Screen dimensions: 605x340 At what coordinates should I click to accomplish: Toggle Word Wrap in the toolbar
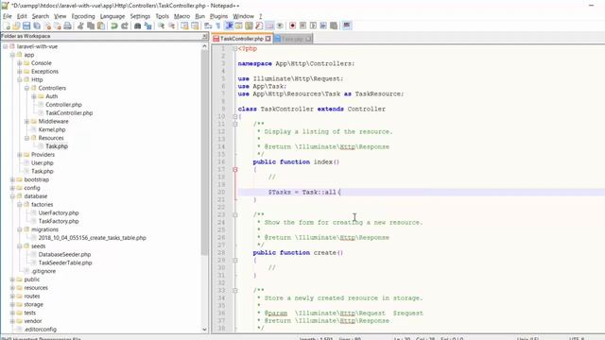tap(208, 25)
